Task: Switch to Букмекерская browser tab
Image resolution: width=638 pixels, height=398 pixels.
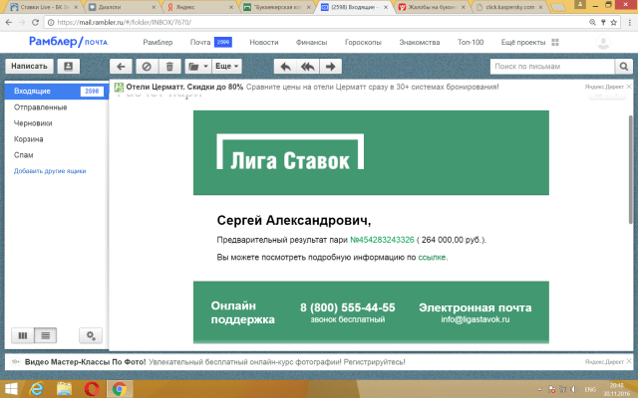Action: coord(276,7)
